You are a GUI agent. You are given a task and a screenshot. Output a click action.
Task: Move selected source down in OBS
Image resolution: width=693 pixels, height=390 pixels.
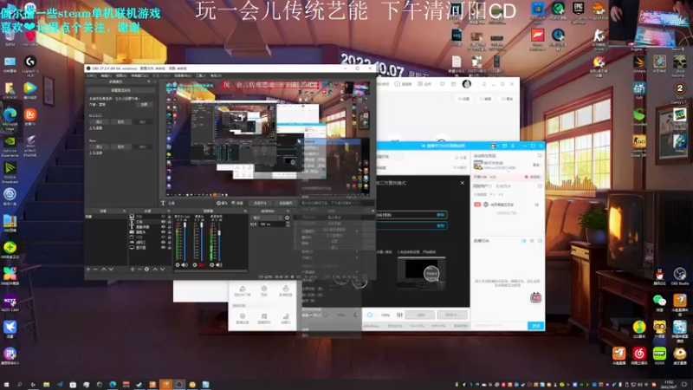(163, 269)
